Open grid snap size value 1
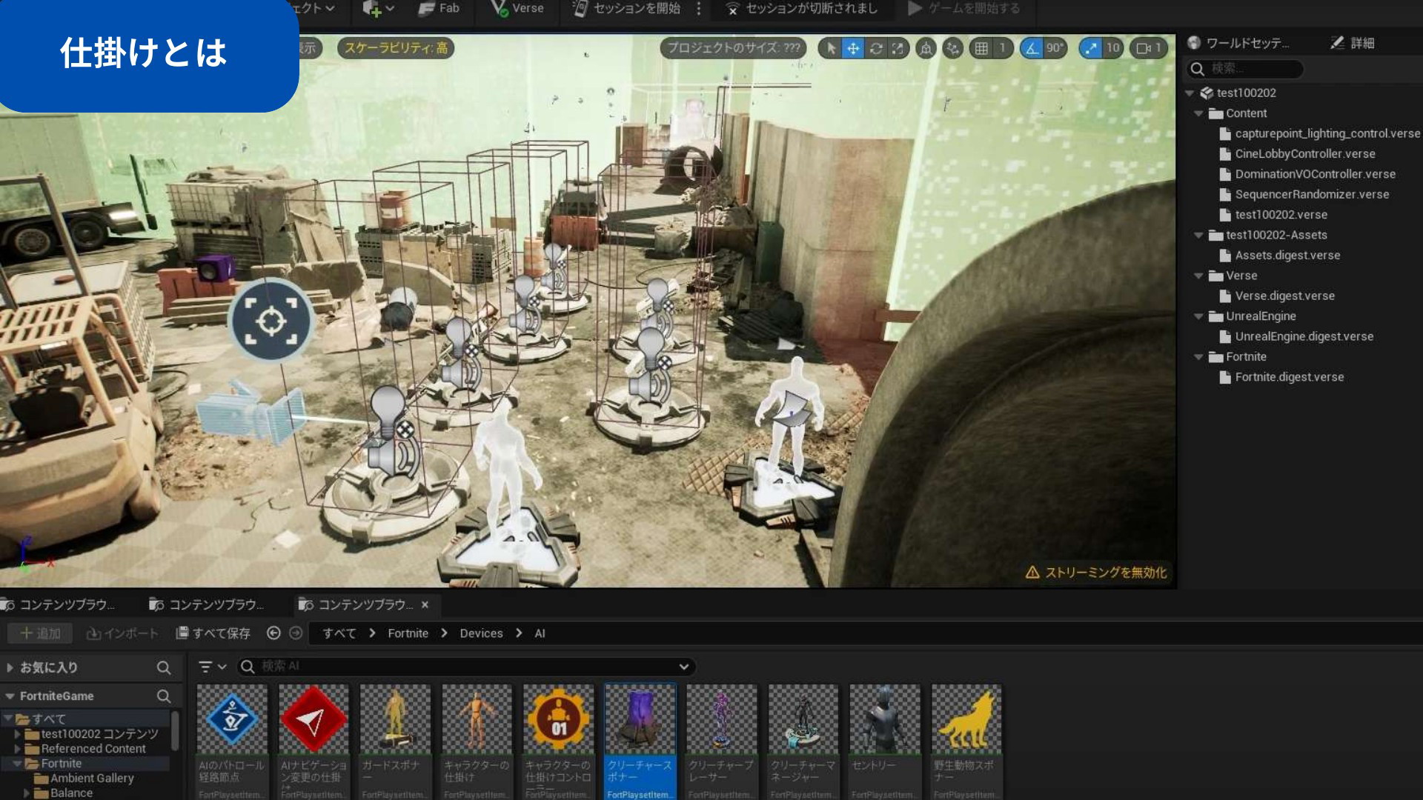The image size is (1423, 800). point(1003,48)
